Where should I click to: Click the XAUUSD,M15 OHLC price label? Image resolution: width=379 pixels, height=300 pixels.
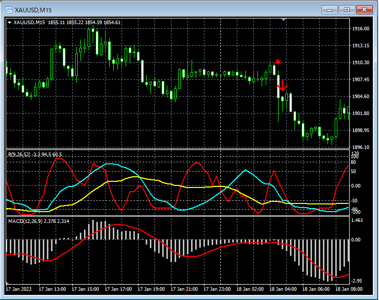(67, 23)
